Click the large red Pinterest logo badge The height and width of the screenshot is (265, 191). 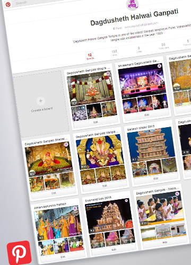(x=19, y=253)
